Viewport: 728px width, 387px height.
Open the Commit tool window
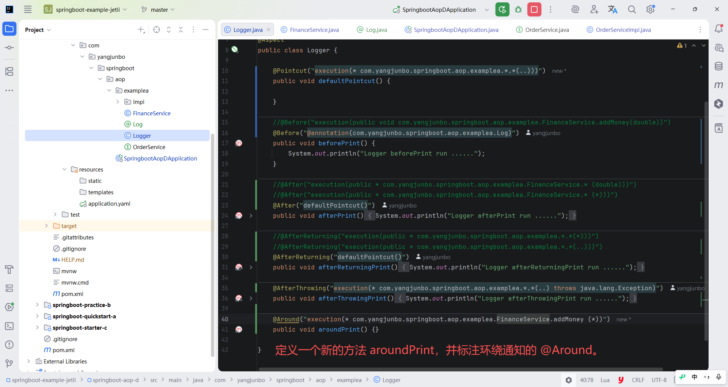click(9, 48)
